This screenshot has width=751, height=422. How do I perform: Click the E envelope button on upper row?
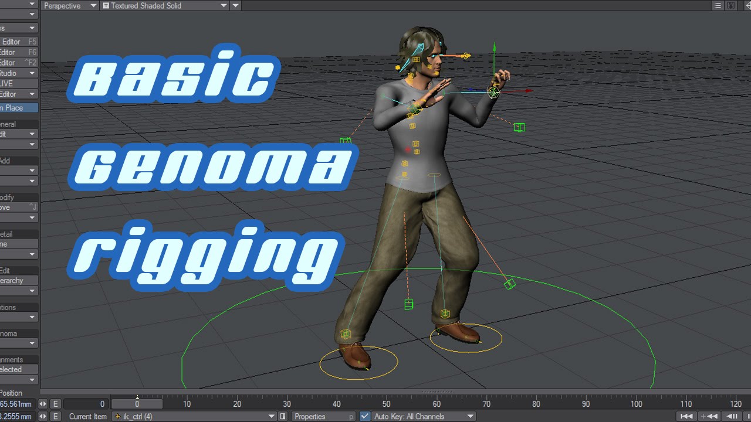[x=56, y=404]
